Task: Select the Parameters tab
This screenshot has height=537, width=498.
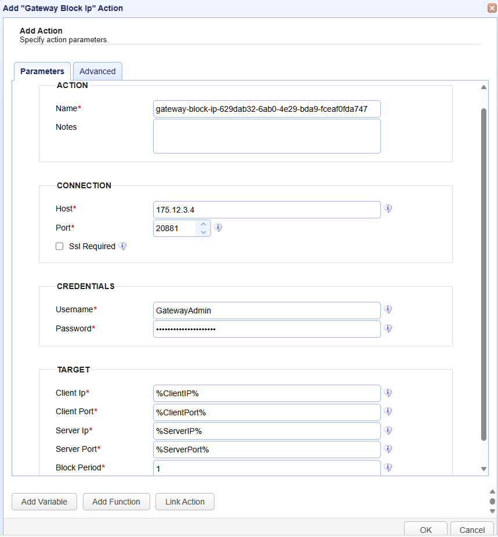Action: click(42, 71)
